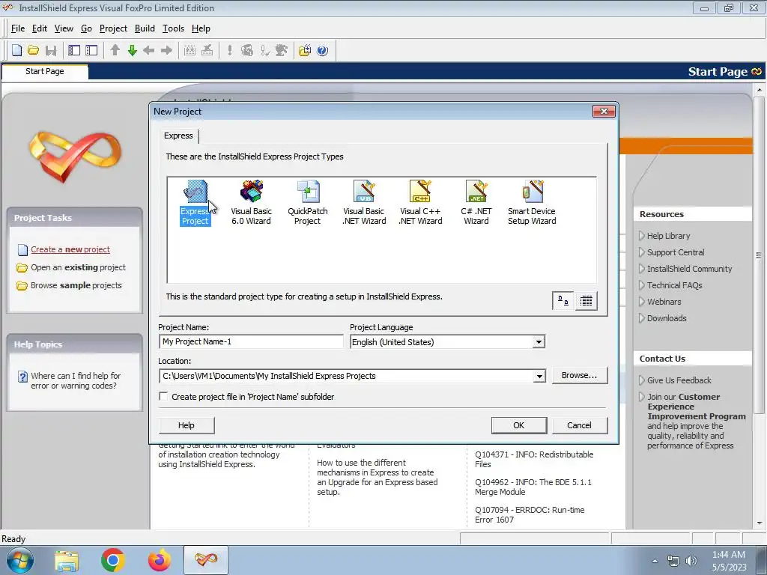Screen dimensions: 767x575
Task: Click the Help button in the dialog
Action: coord(187,425)
